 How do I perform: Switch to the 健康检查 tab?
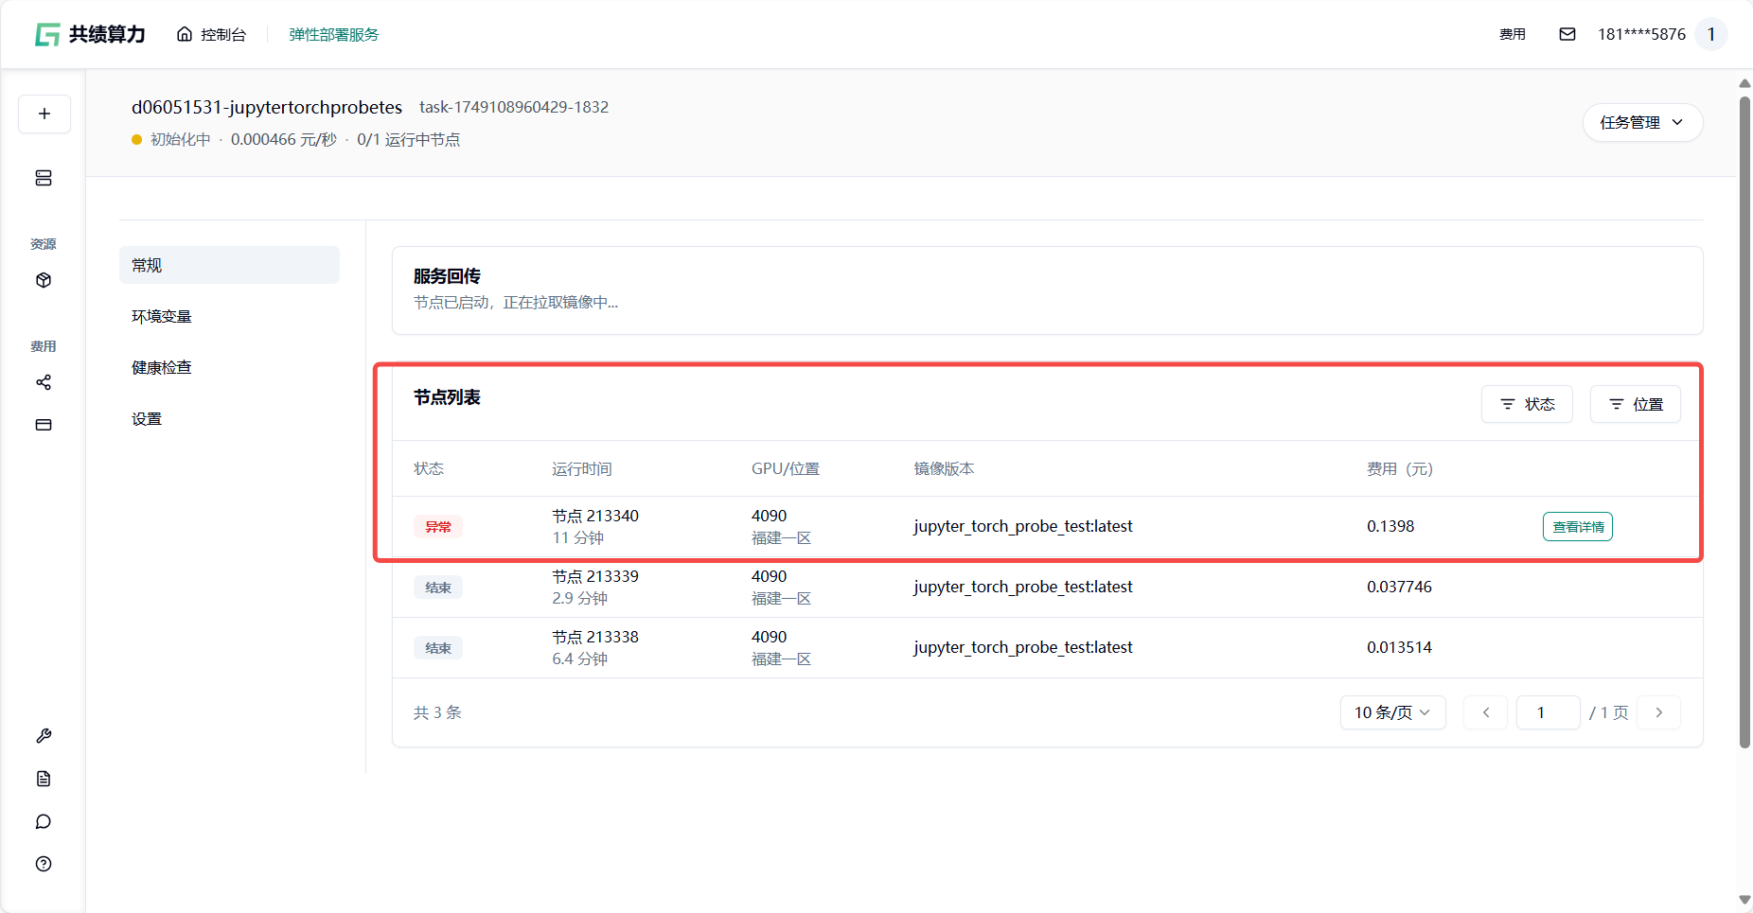162,367
